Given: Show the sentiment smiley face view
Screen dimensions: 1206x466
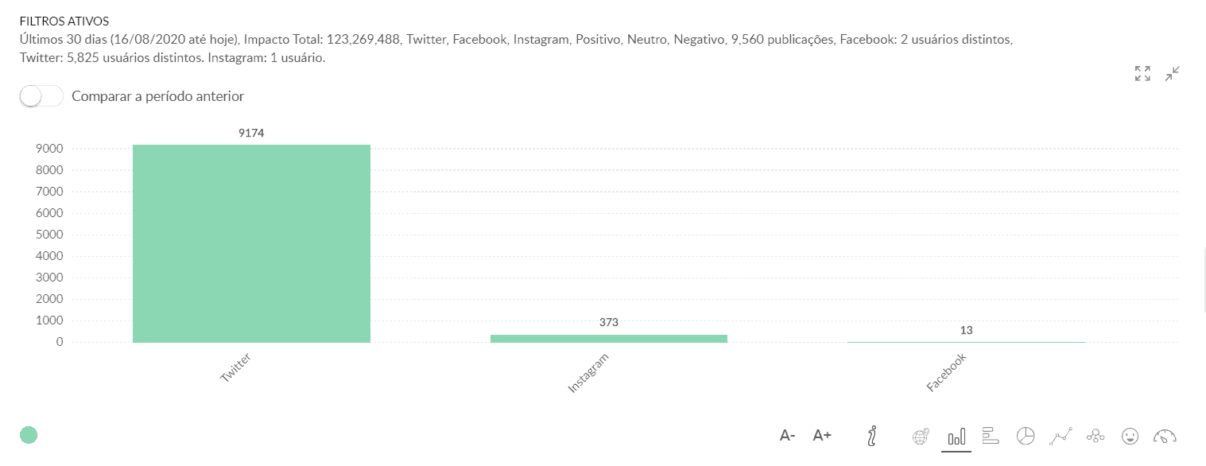Looking at the screenshot, I should [1130, 435].
